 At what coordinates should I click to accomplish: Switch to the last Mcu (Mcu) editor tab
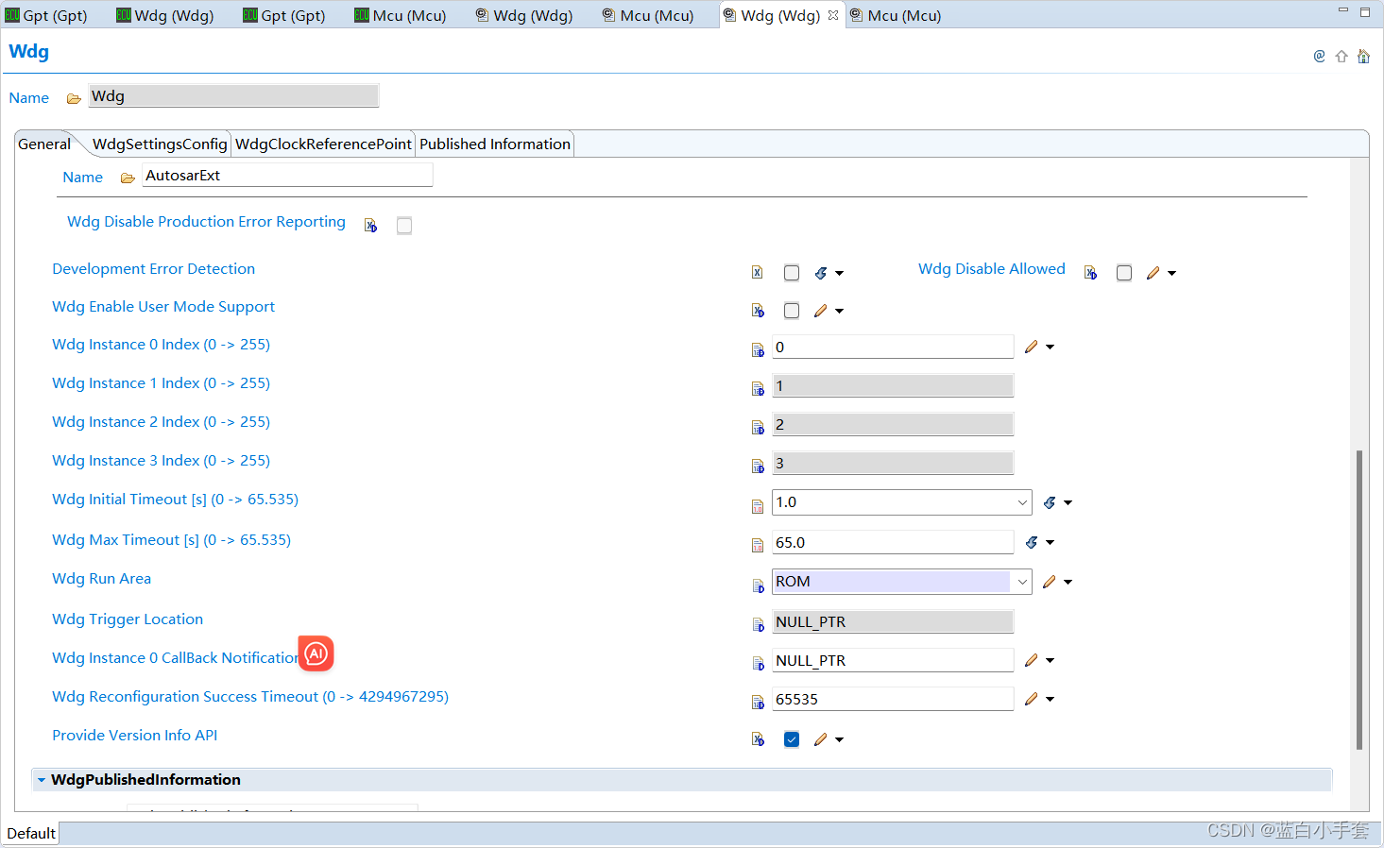coord(895,15)
